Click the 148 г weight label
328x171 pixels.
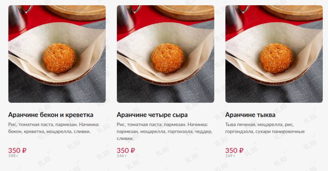[x=13, y=156]
